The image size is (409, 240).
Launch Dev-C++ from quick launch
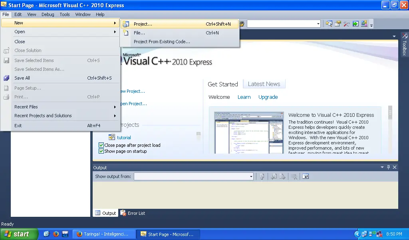tap(65, 234)
